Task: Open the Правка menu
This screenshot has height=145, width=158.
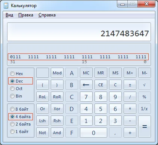Action: coord(26,15)
